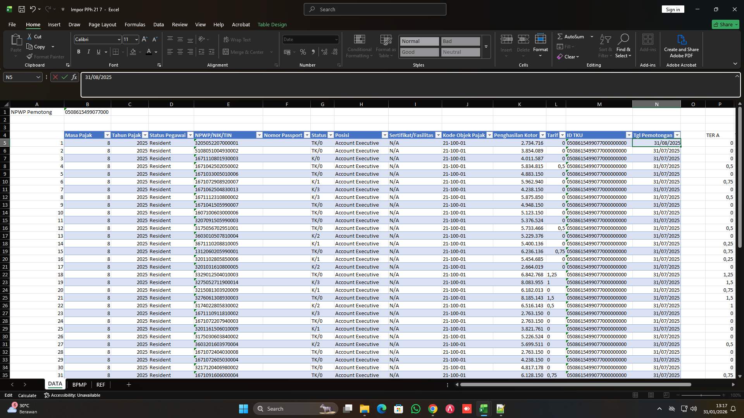This screenshot has width=744, height=418.
Task: Toggle underline formatting
Action: tap(98, 51)
